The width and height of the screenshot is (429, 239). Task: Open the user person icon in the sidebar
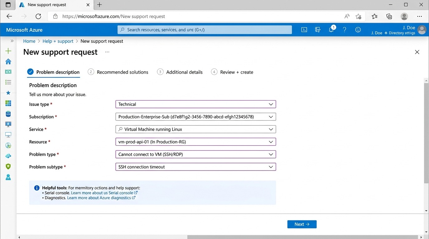(x=8, y=177)
